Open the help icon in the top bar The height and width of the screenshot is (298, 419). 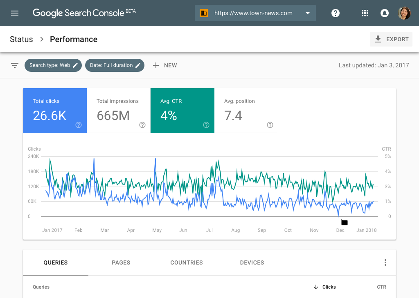click(335, 13)
